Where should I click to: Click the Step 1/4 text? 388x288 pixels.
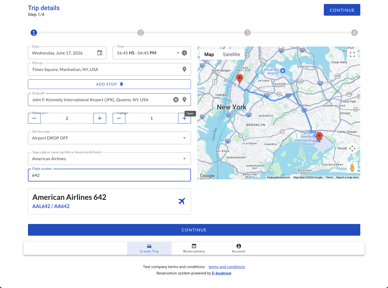pos(36,15)
